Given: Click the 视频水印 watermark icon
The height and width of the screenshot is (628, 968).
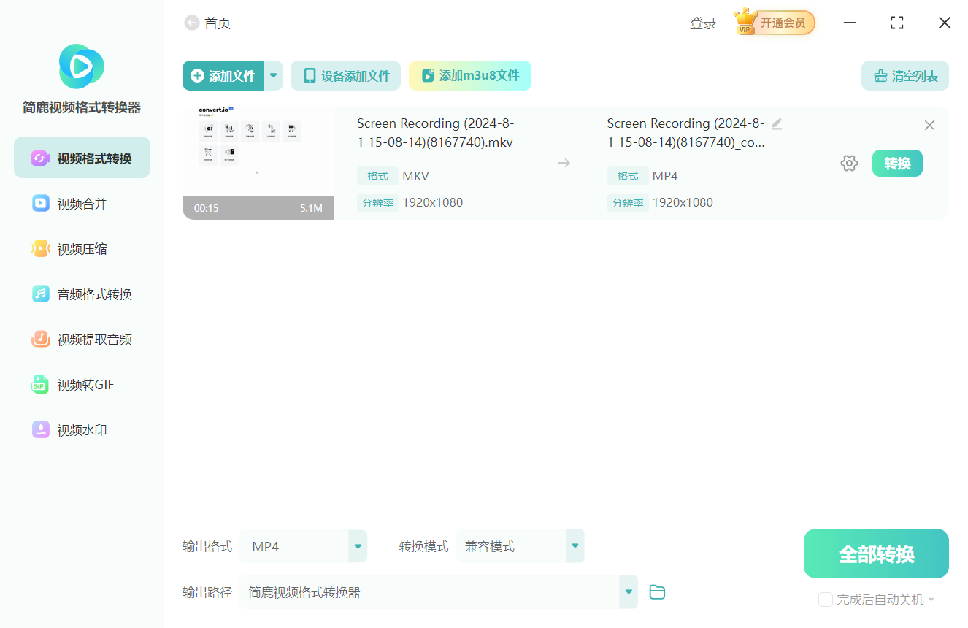Looking at the screenshot, I should 41,429.
